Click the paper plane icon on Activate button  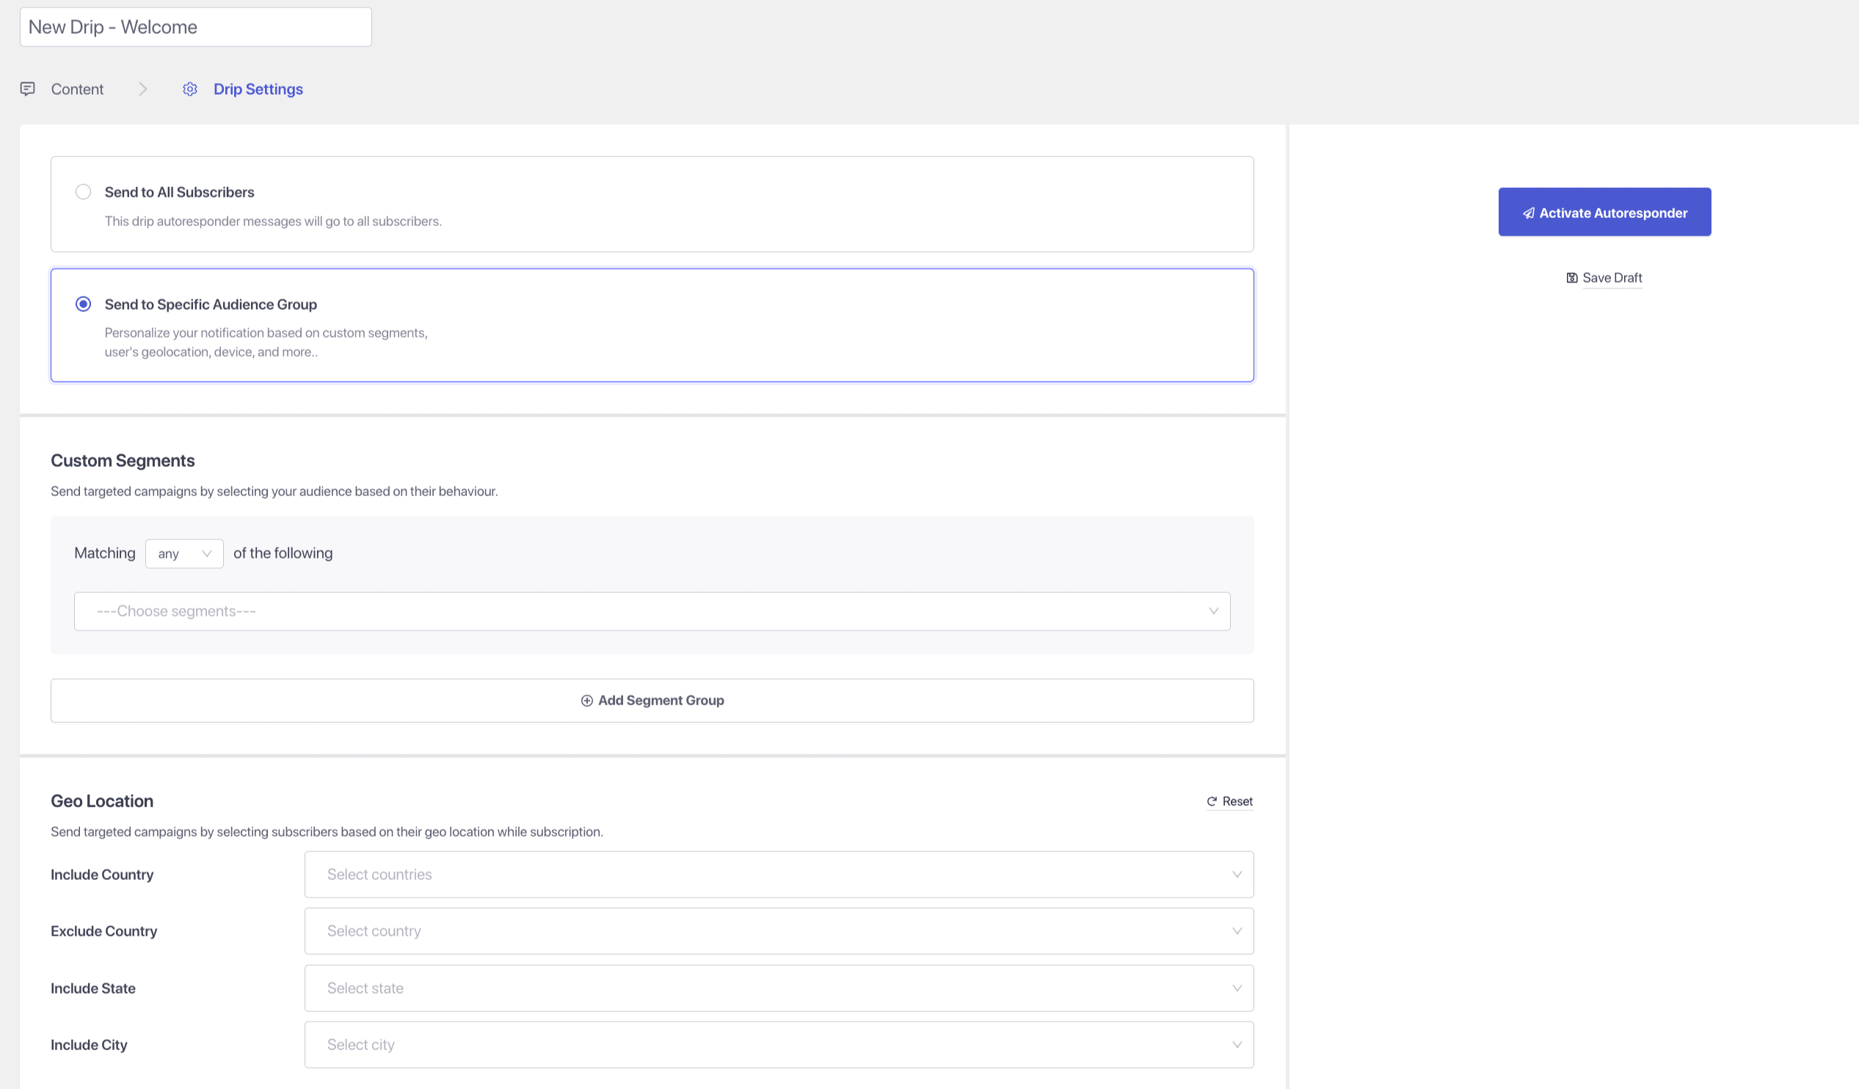point(1529,214)
